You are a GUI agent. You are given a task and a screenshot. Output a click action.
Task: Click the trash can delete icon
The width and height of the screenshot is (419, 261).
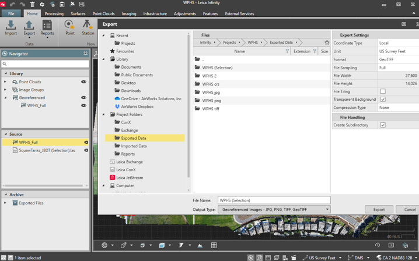32,4
